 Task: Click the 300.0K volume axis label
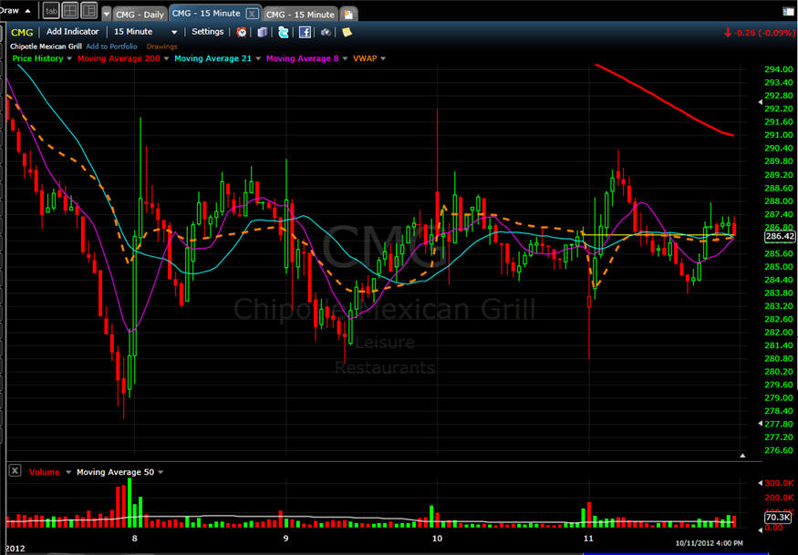(x=779, y=483)
